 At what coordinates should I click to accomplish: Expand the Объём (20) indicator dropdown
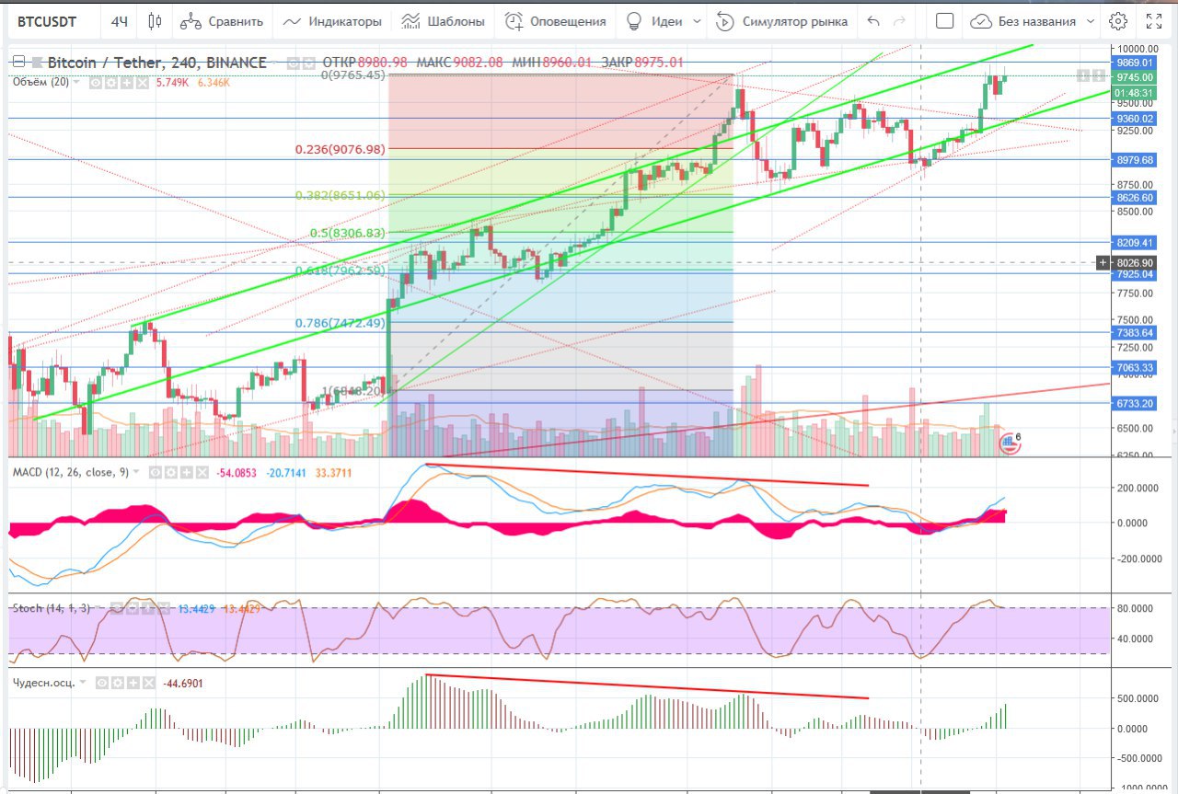coord(76,82)
